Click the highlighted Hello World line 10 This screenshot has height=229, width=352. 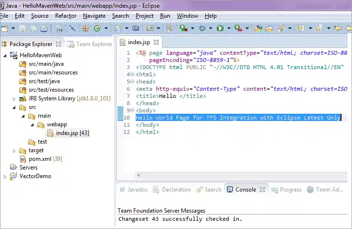click(x=238, y=118)
